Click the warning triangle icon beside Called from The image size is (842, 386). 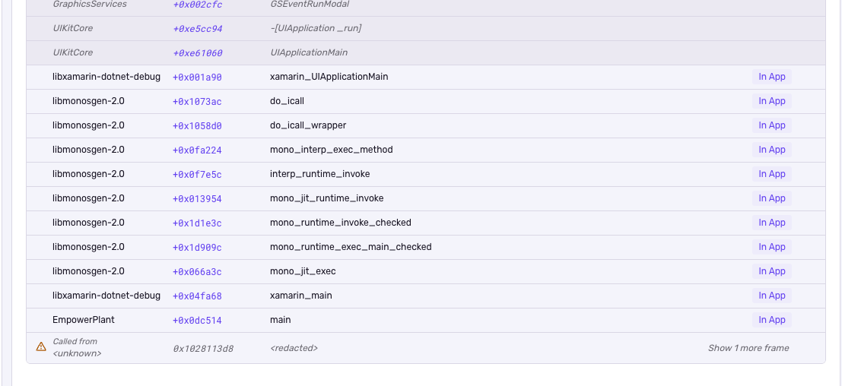tap(41, 346)
